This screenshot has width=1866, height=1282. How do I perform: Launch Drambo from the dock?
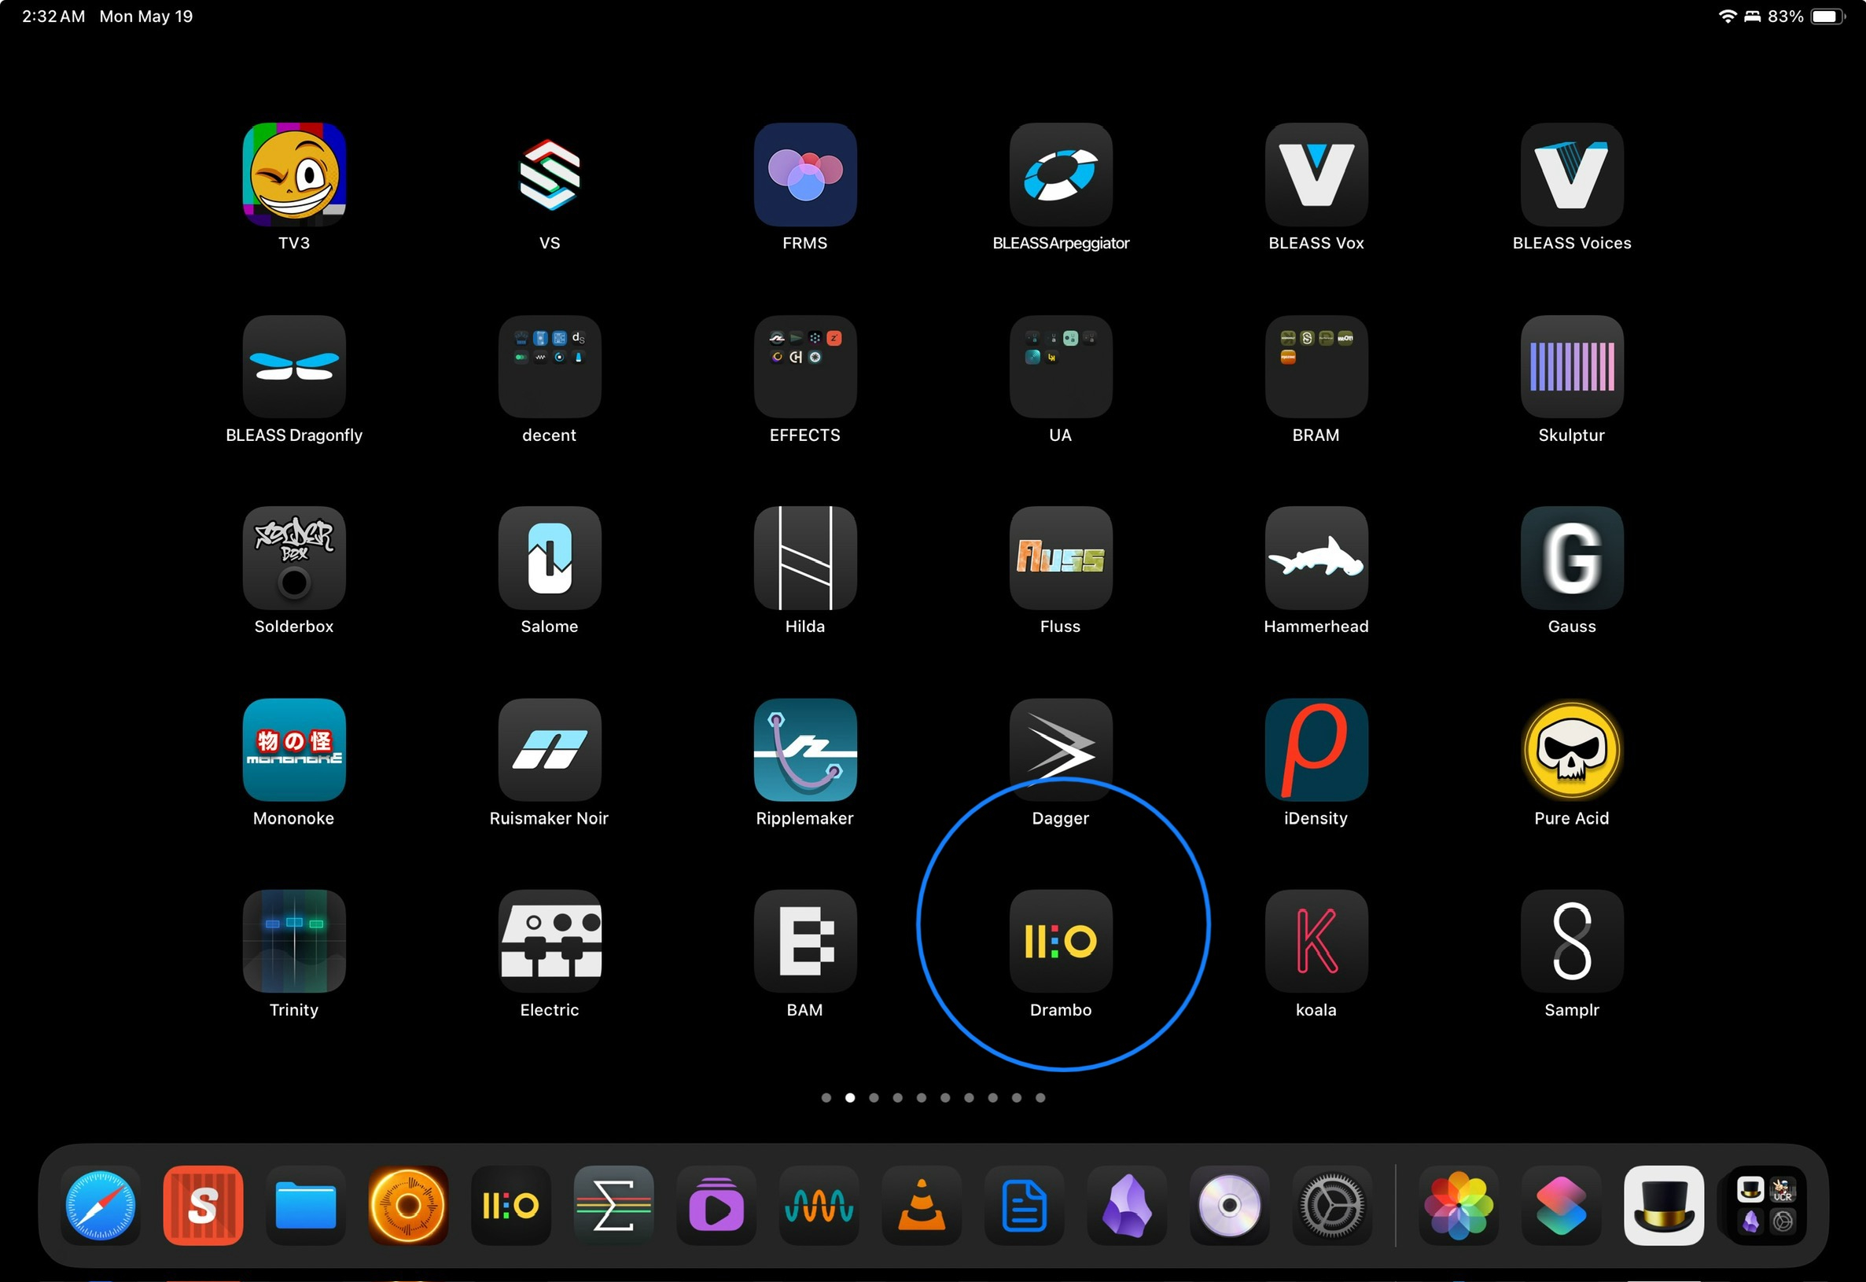click(511, 1205)
